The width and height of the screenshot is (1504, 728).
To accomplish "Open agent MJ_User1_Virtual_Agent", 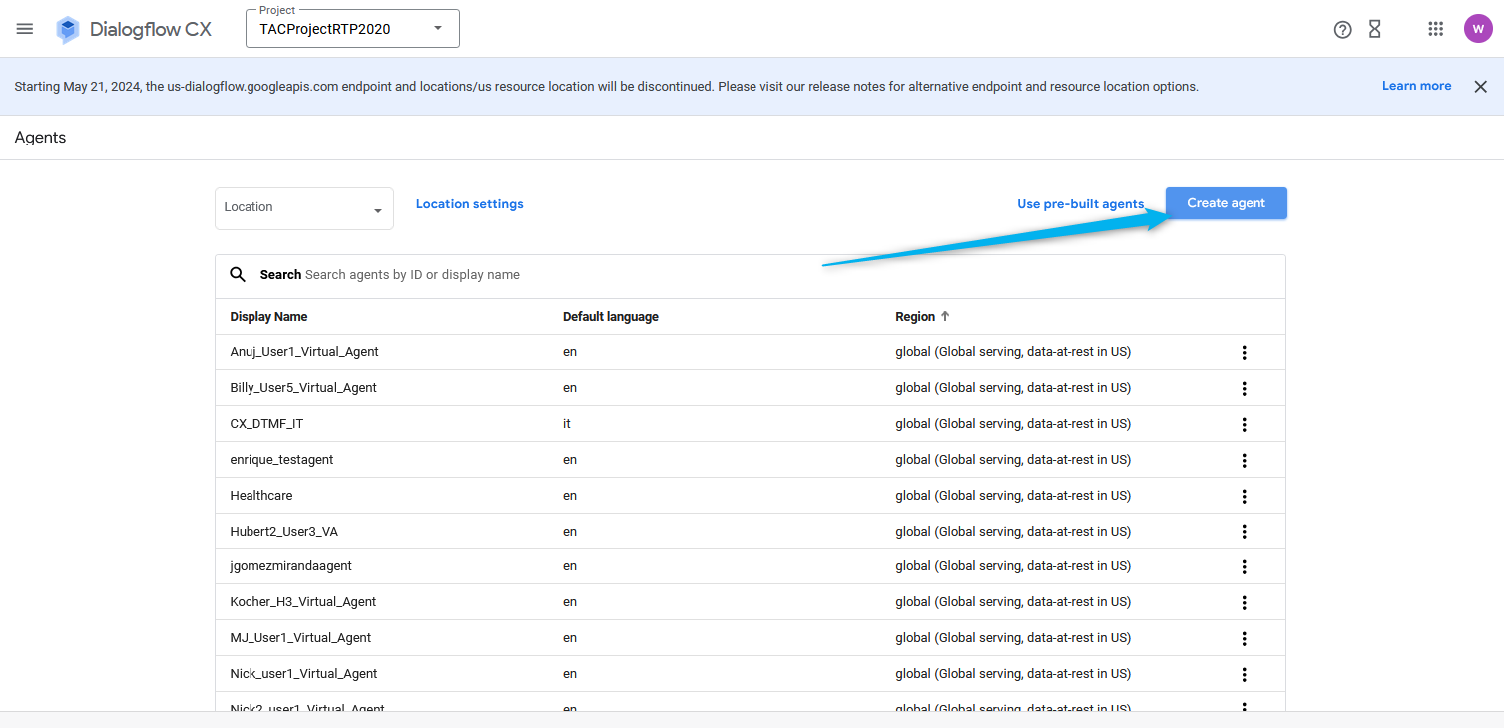I will click(300, 638).
